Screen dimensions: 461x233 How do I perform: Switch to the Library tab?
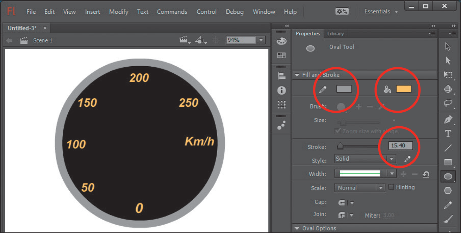coord(335,33)
